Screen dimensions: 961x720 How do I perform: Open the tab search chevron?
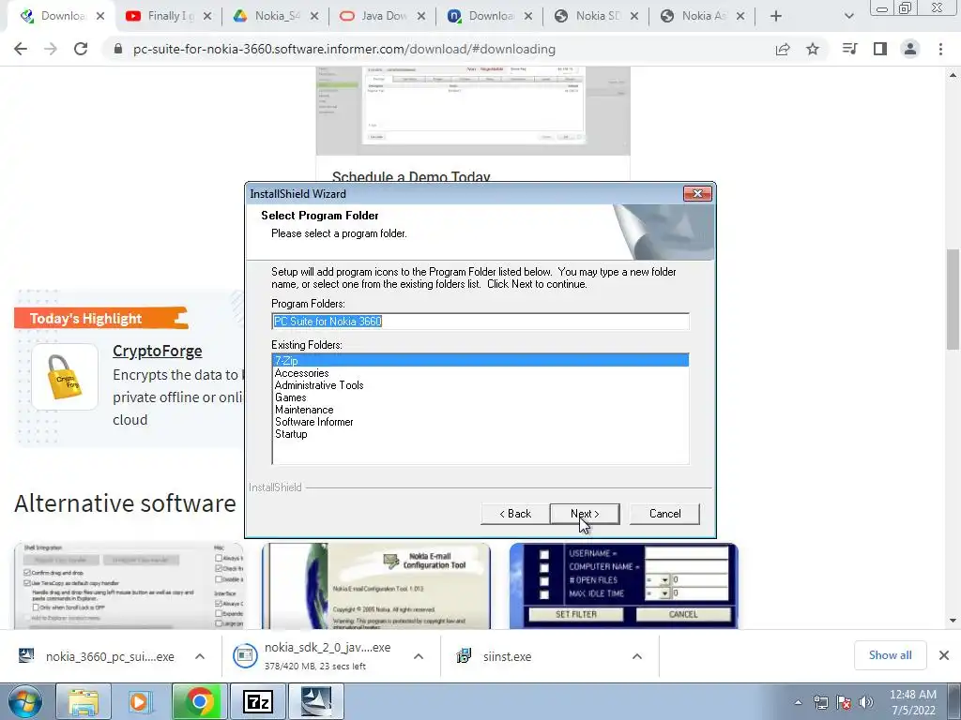[848, 17]
